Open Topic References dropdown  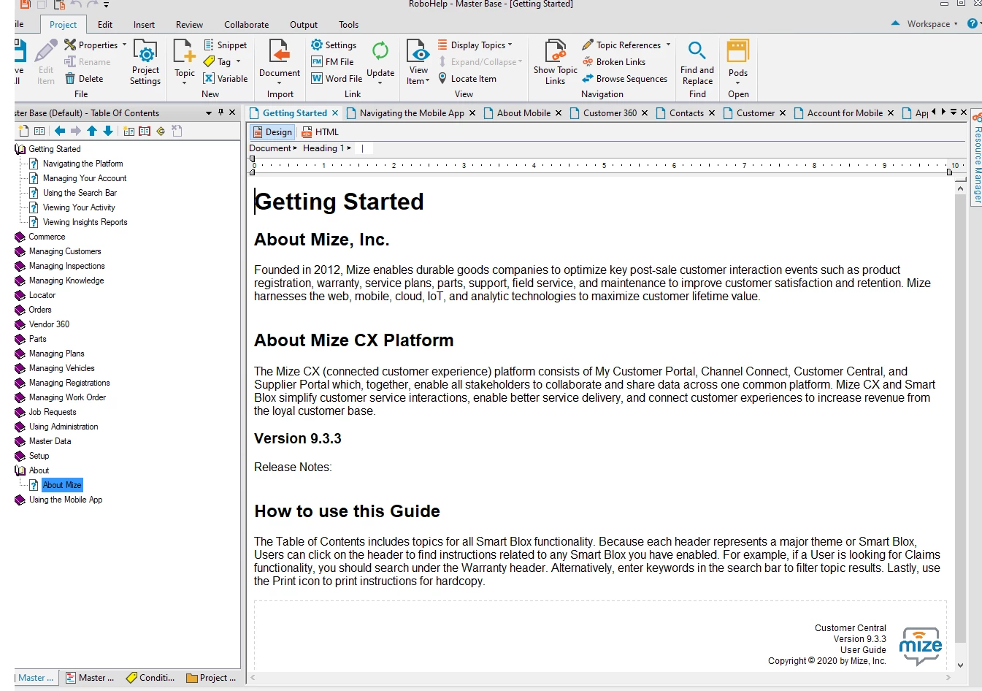668,45
